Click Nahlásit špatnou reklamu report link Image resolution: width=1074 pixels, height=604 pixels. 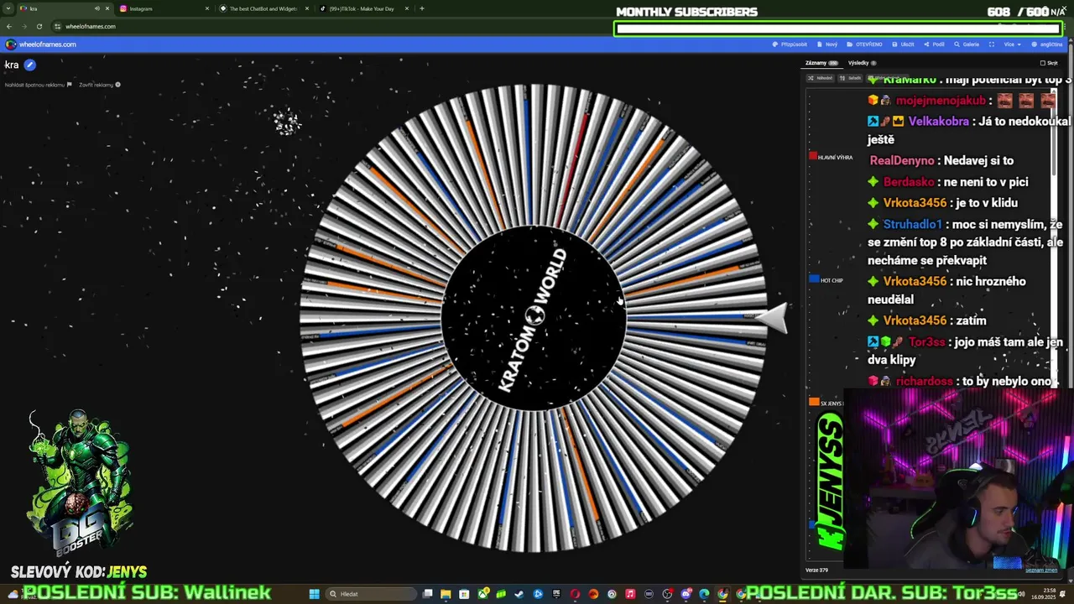click(x=38, y=85)
